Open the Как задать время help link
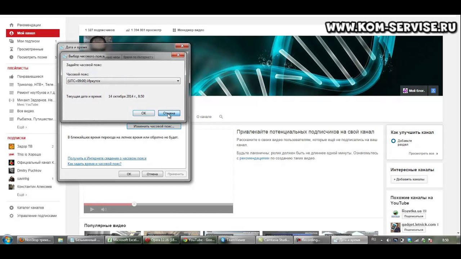Image resolution: width=461 pixels, height=259 pixels. pyautogui.click(x=94, y=164)
